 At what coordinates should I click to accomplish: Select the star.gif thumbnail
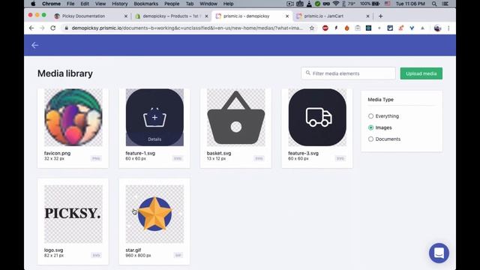coord(154,214)
